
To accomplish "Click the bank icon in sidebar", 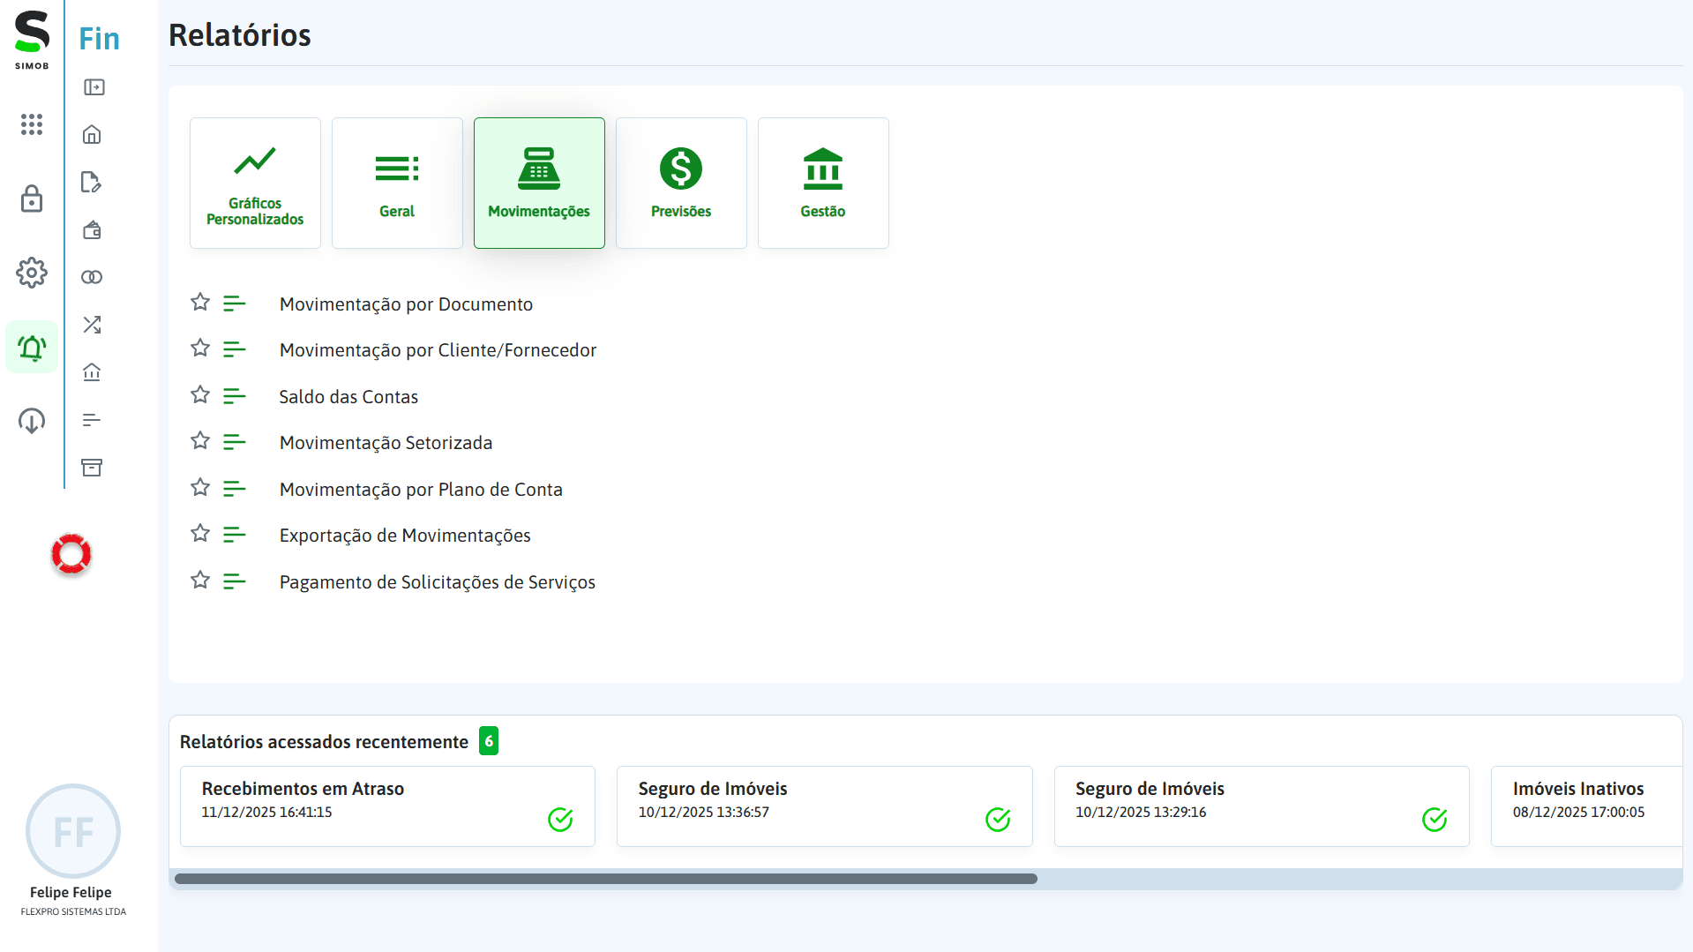I will [x=92, y=371].
